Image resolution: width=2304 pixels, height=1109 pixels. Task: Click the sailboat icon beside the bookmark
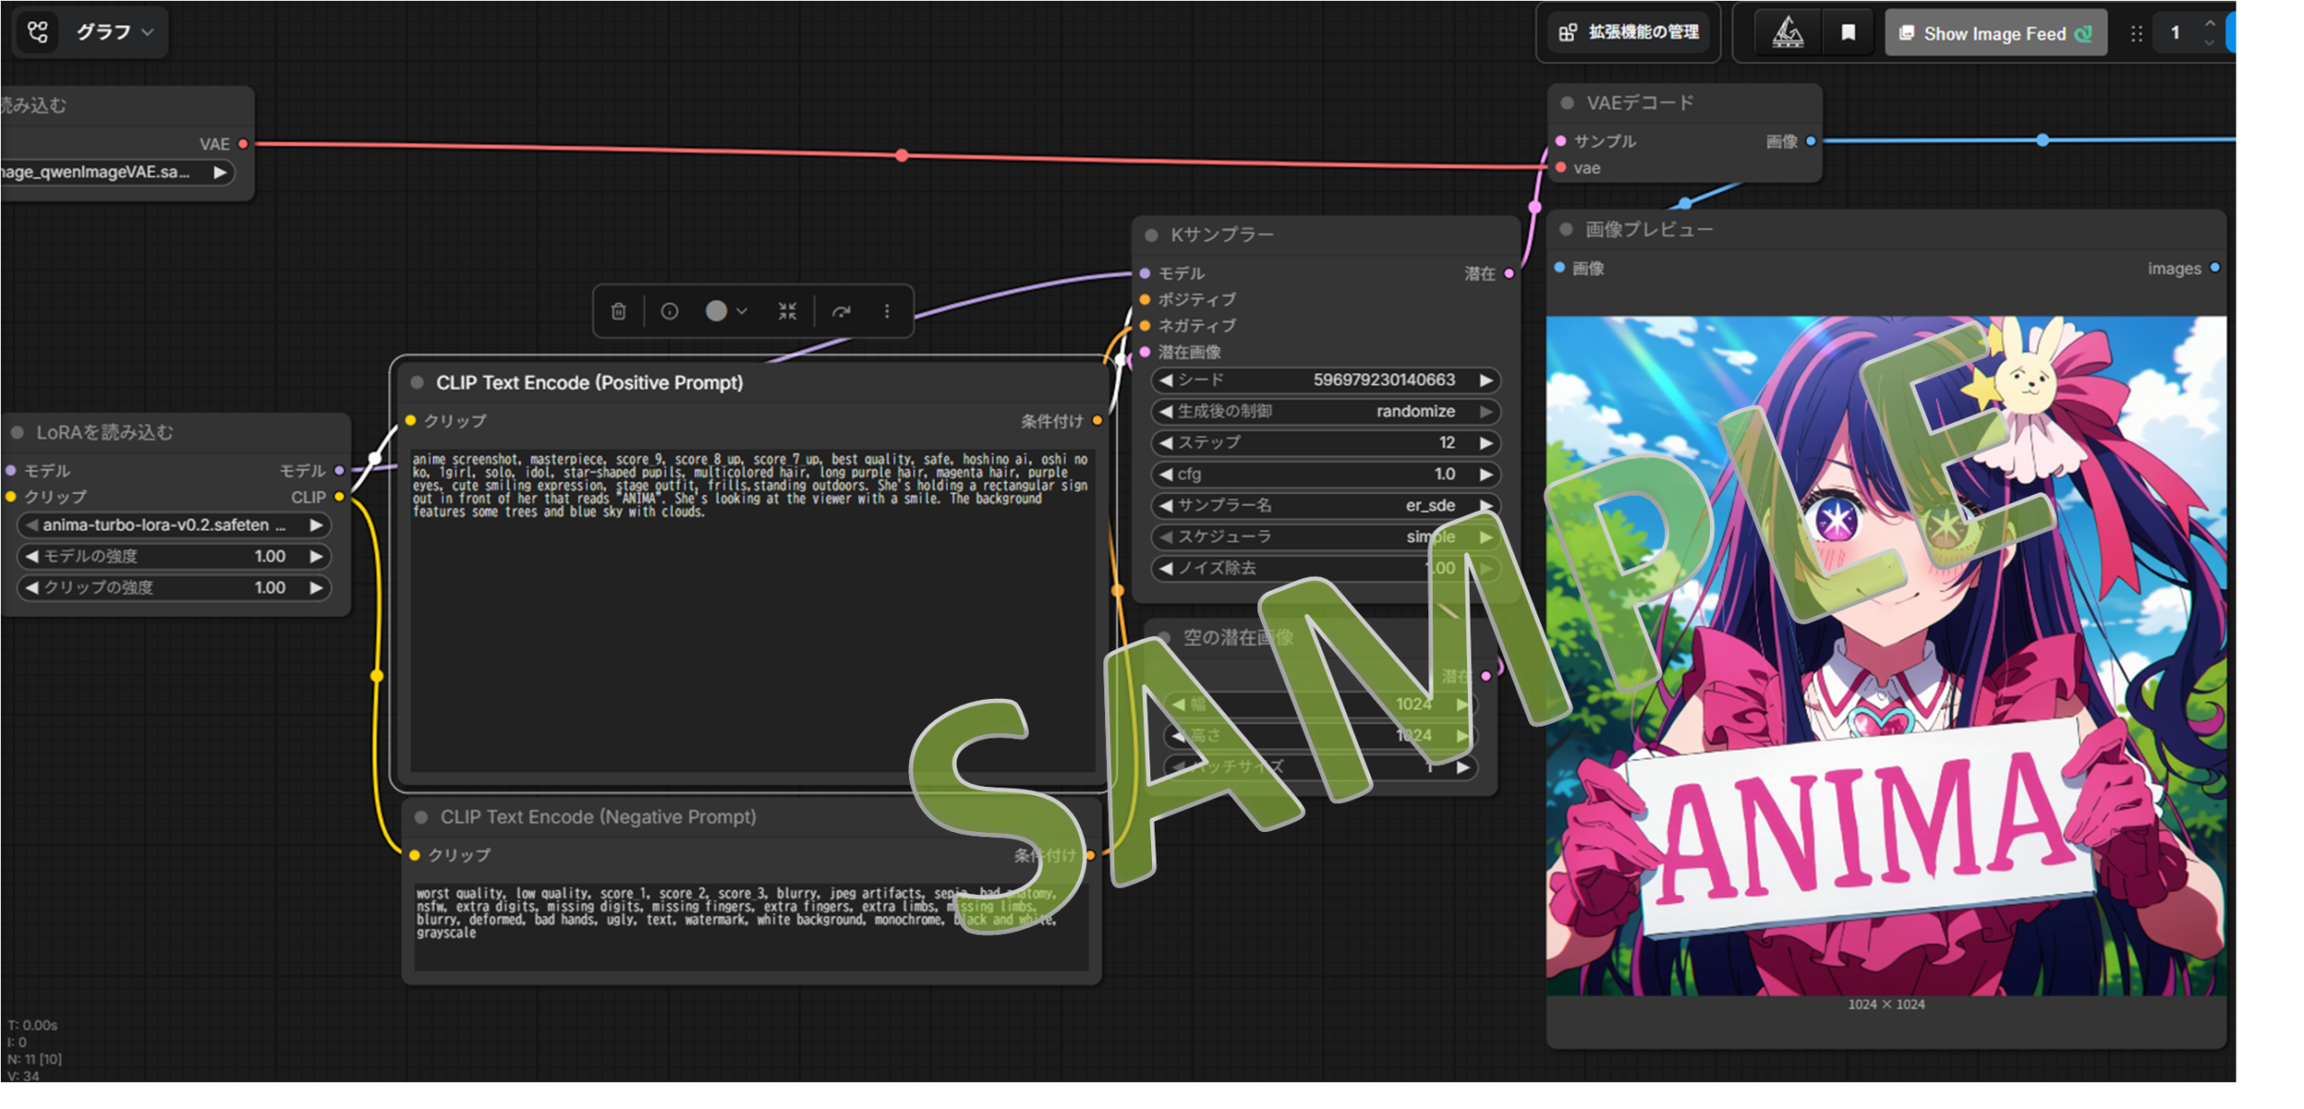1786,32
